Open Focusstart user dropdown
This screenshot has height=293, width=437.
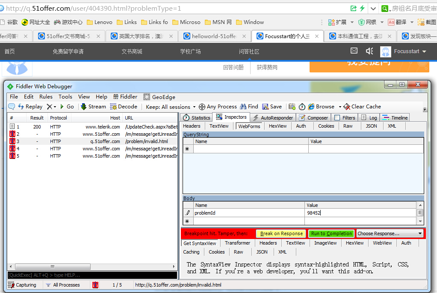(424, 51)
